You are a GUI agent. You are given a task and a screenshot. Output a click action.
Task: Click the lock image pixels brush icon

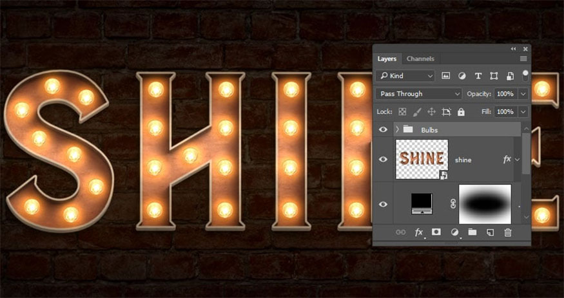[417, 112]
